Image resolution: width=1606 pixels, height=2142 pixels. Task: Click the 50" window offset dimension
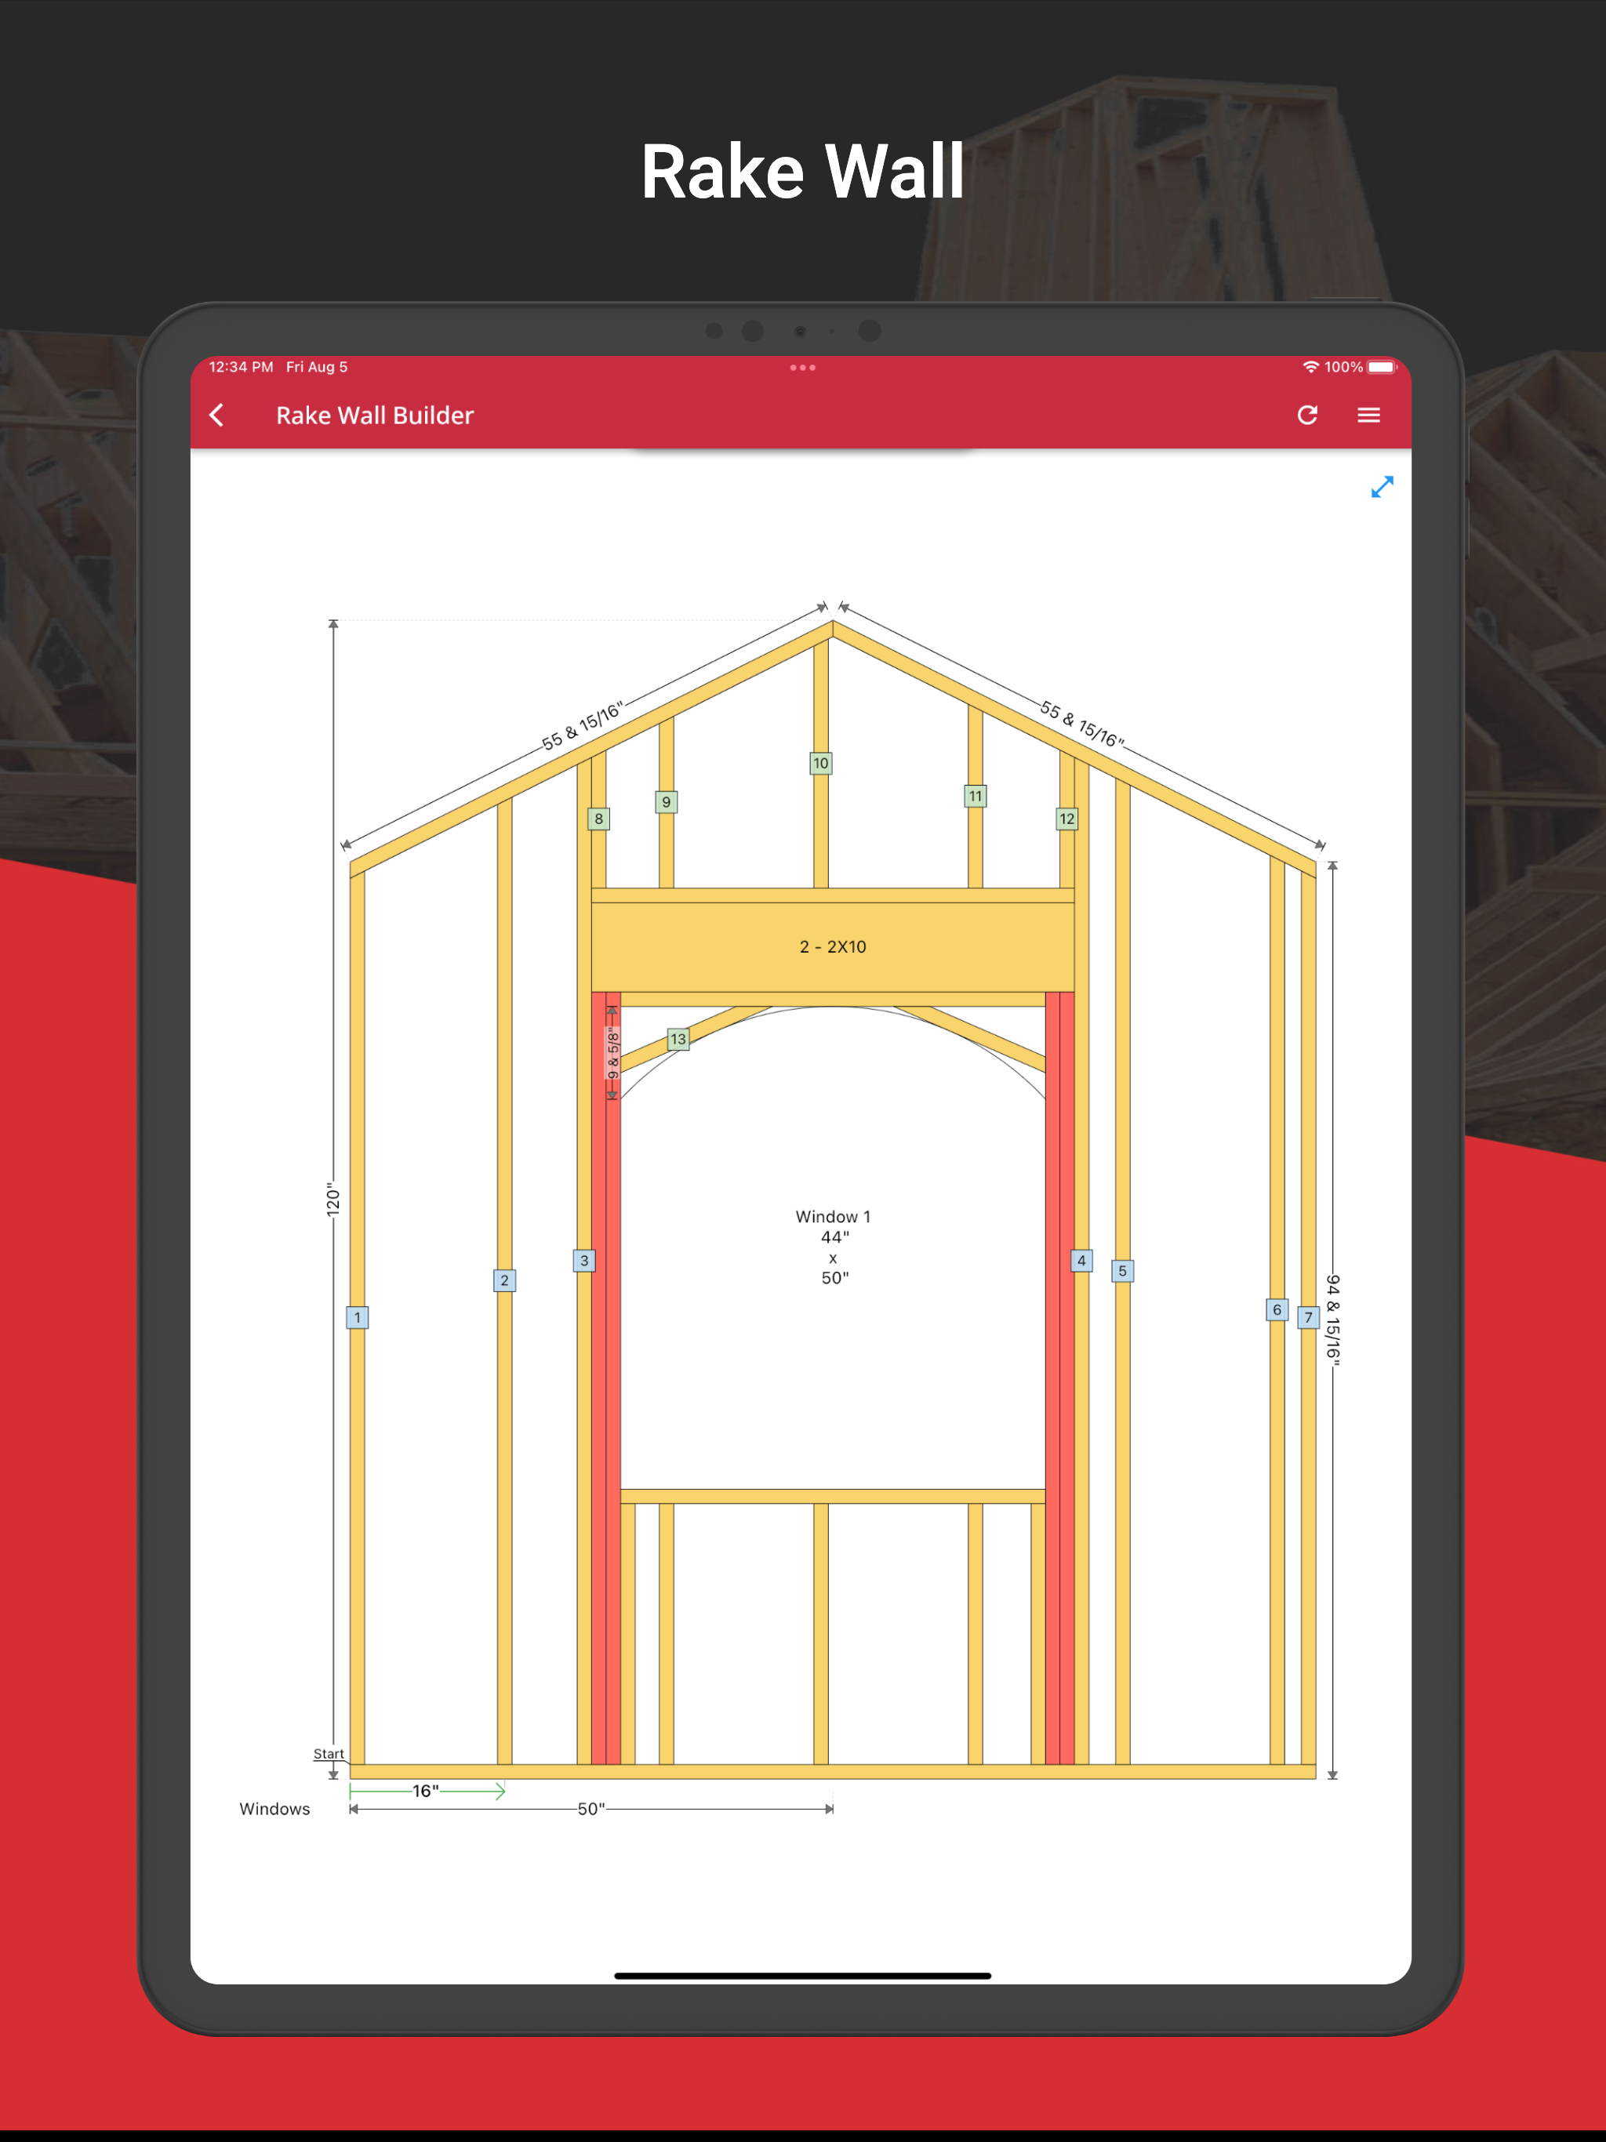point(590,1809)
